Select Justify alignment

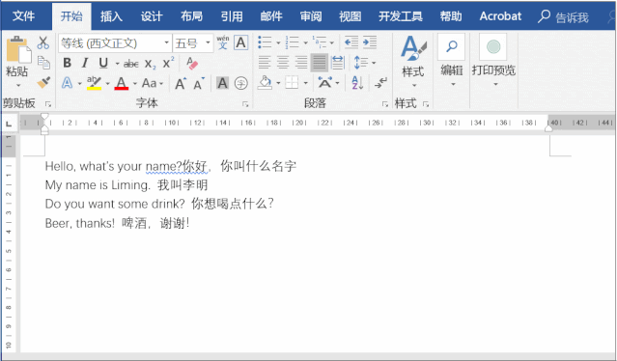320,62
